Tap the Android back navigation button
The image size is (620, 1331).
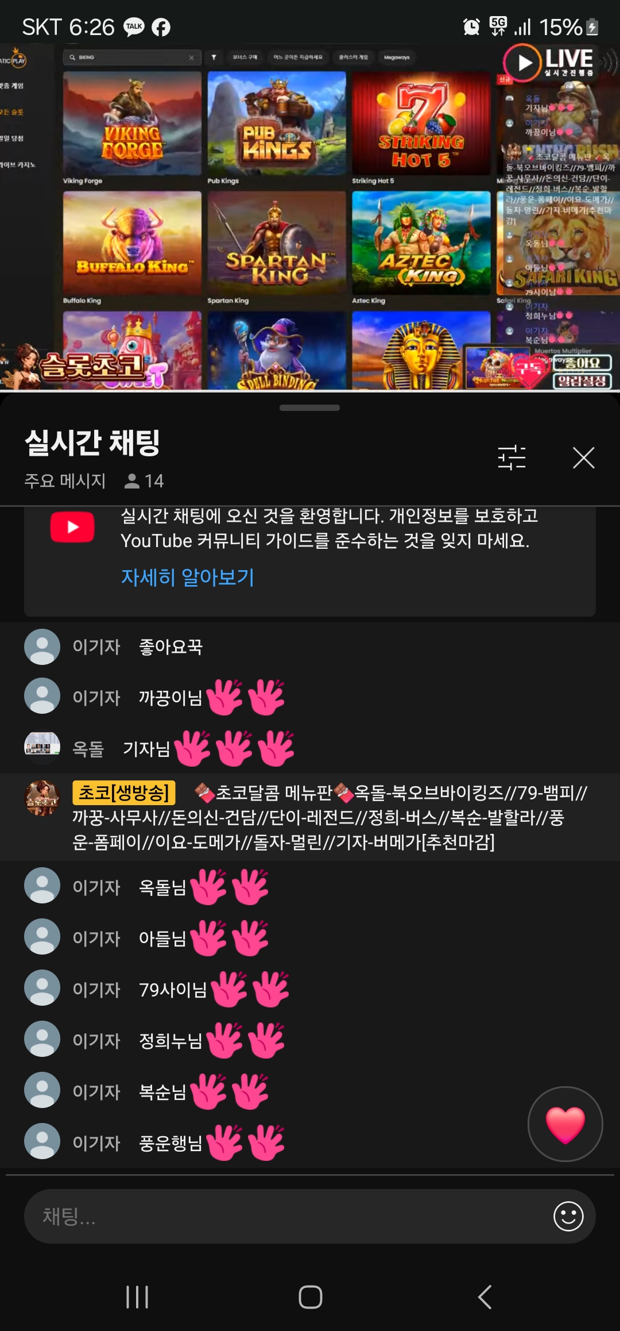click(x=484, y=1297)
